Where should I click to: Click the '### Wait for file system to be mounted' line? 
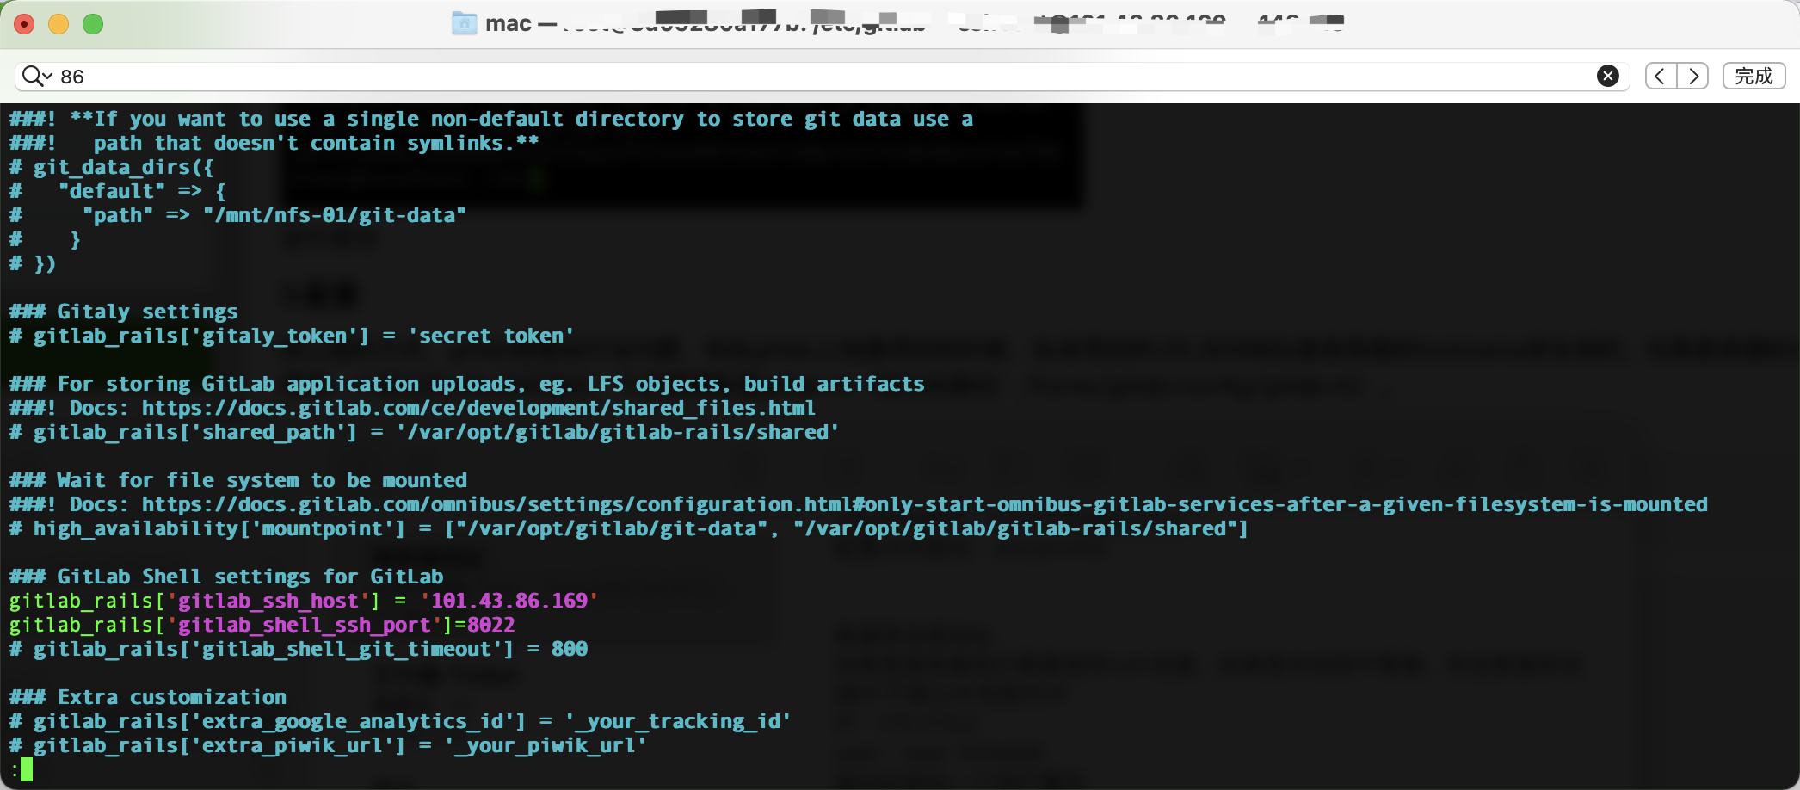pos(238,480)
